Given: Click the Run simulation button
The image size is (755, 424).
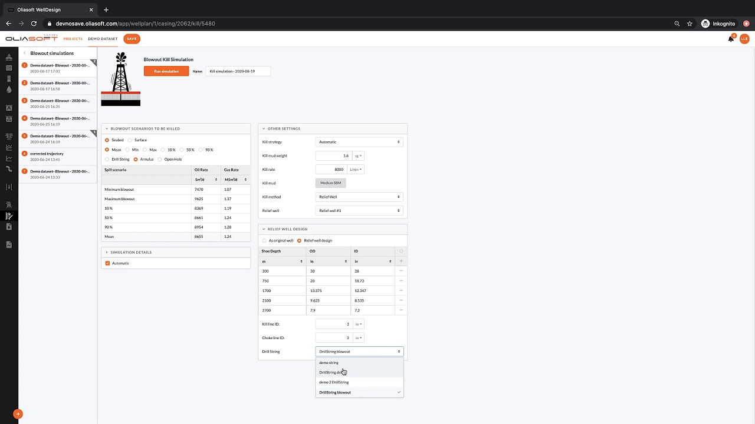Looking at the screenshot, I should [x=166, y=71].
